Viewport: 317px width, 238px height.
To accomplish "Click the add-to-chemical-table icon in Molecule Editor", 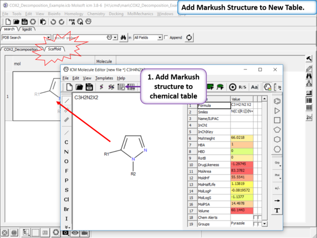I will 121,88.
